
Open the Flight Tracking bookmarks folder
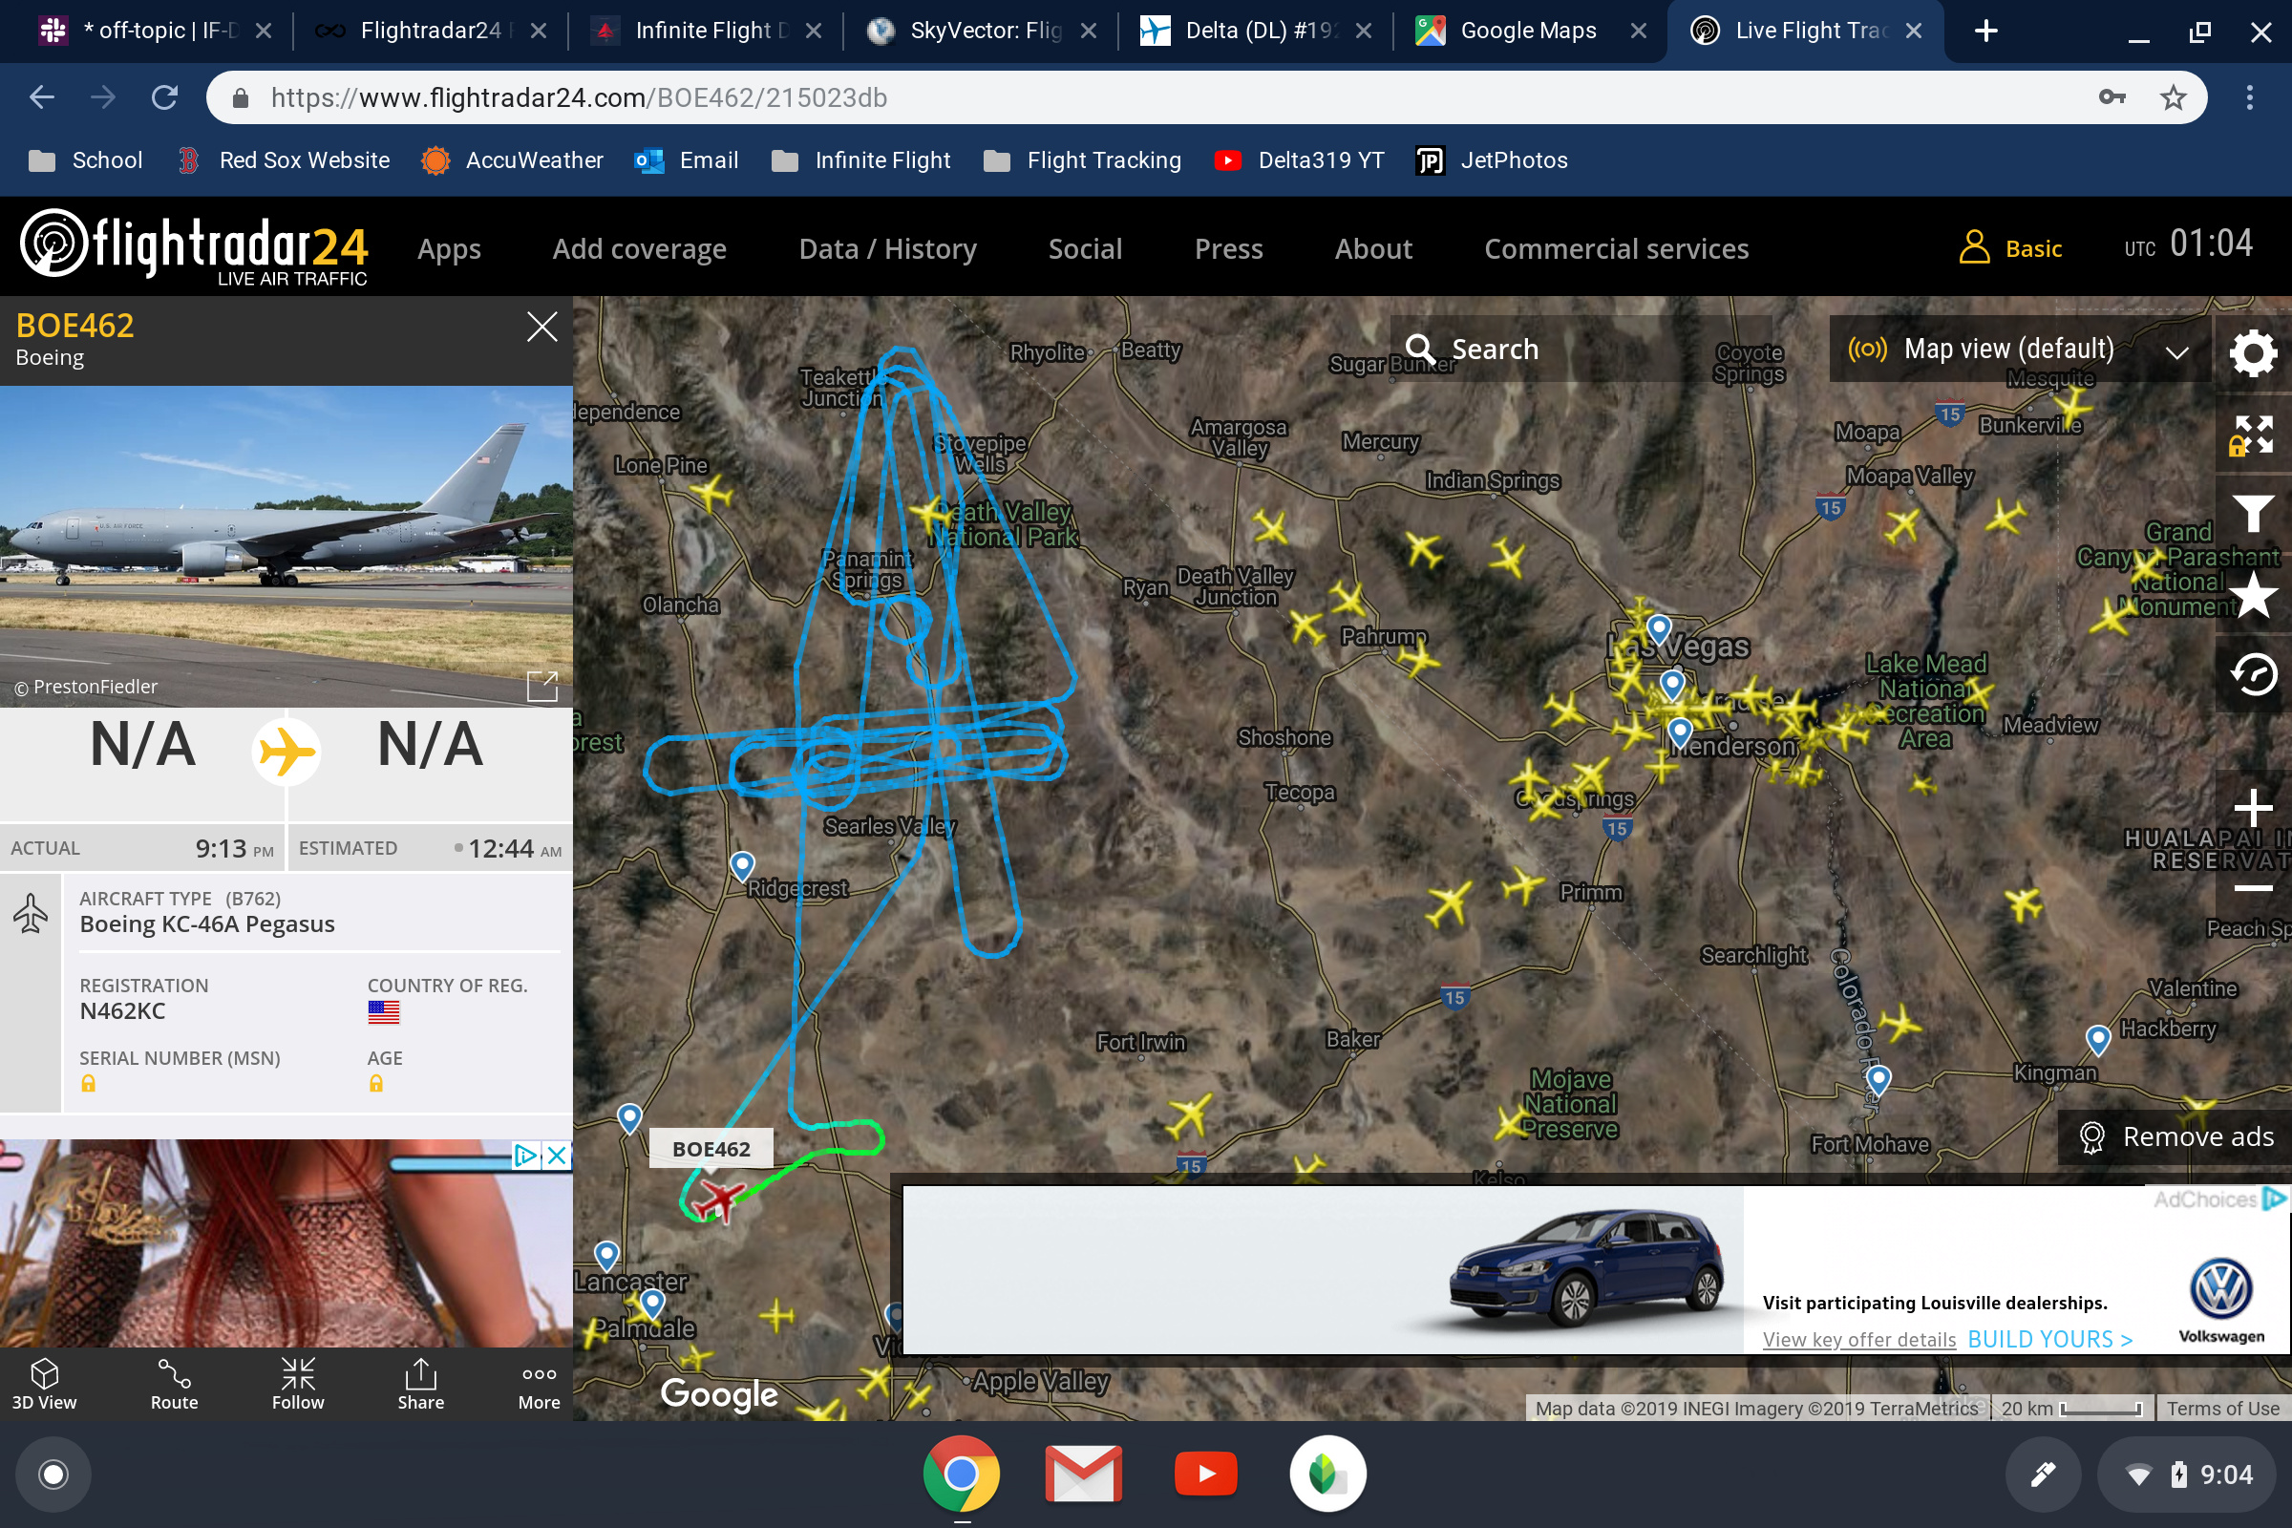1082,160
